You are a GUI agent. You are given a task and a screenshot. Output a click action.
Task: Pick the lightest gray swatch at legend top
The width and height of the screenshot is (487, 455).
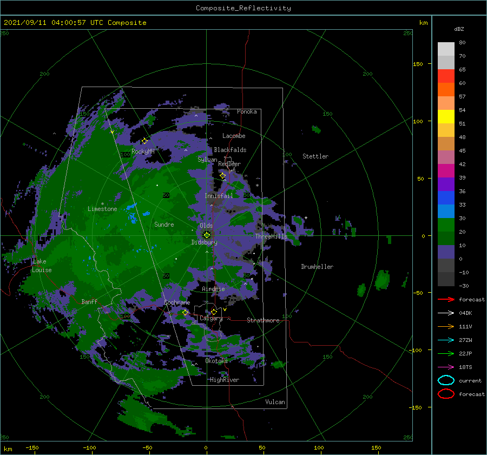click(446, 49)
